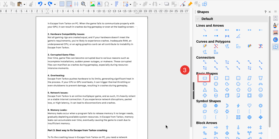
Task: Toggle Show Draw Functions in toolbar
Action: coord(205,4)
